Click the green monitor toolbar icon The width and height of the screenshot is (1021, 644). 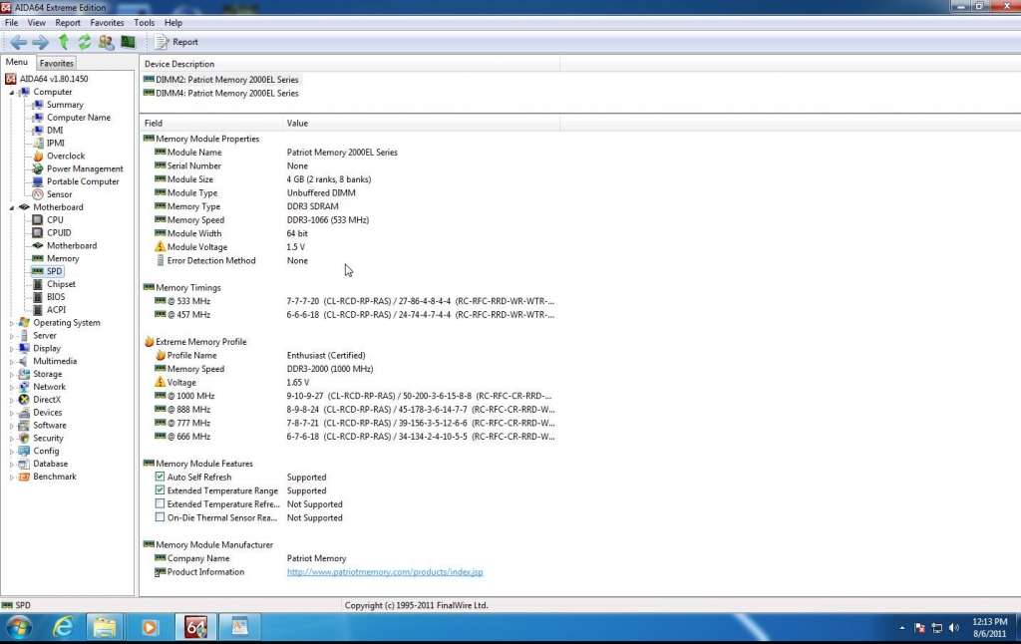coord(128,42)
